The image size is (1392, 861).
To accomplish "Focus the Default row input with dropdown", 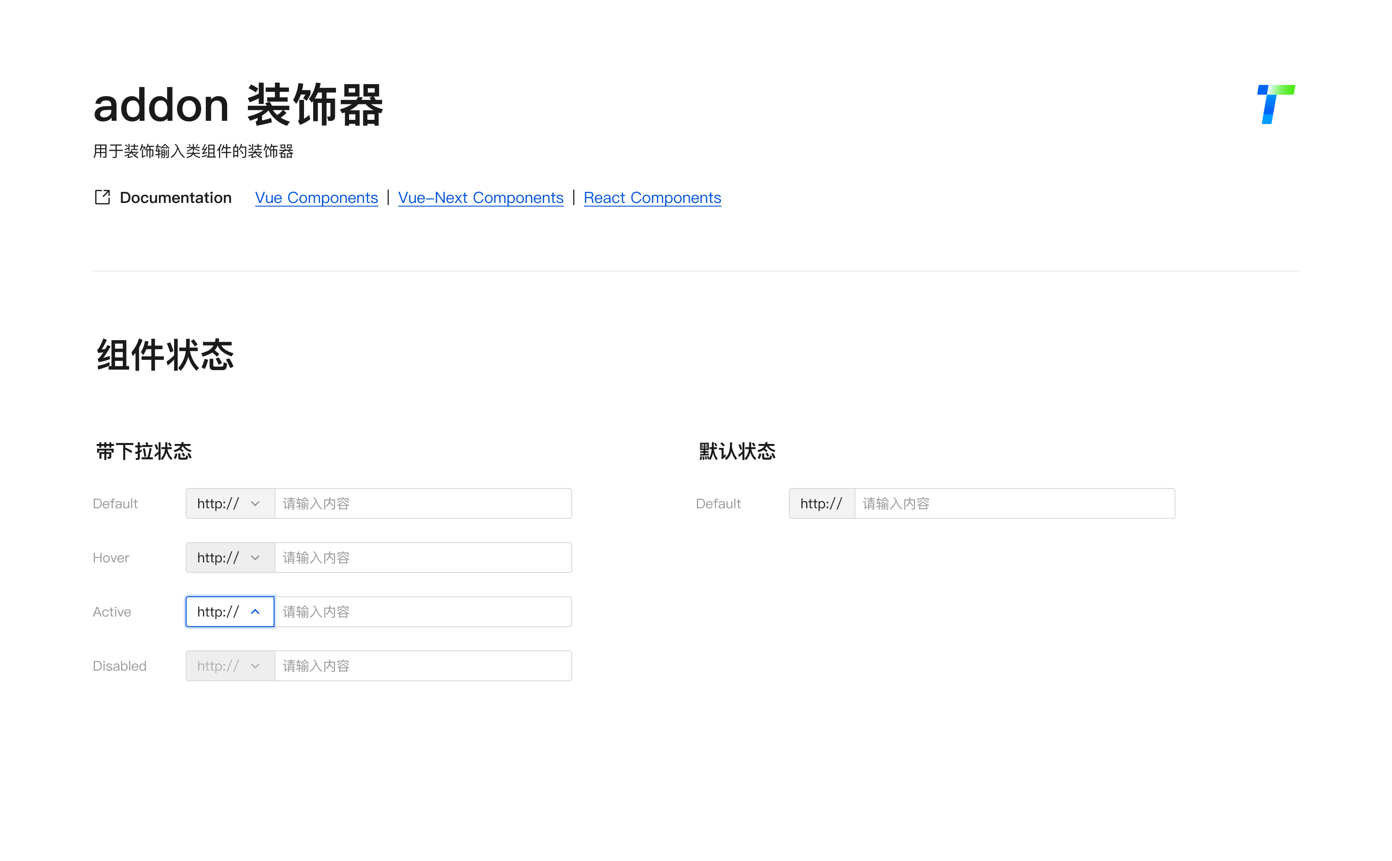I will (x=422, y=503).
